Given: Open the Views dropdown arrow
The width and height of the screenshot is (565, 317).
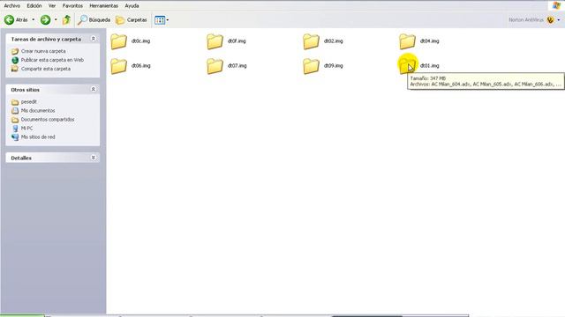Looking at the screenshot, I should (168, 20).
